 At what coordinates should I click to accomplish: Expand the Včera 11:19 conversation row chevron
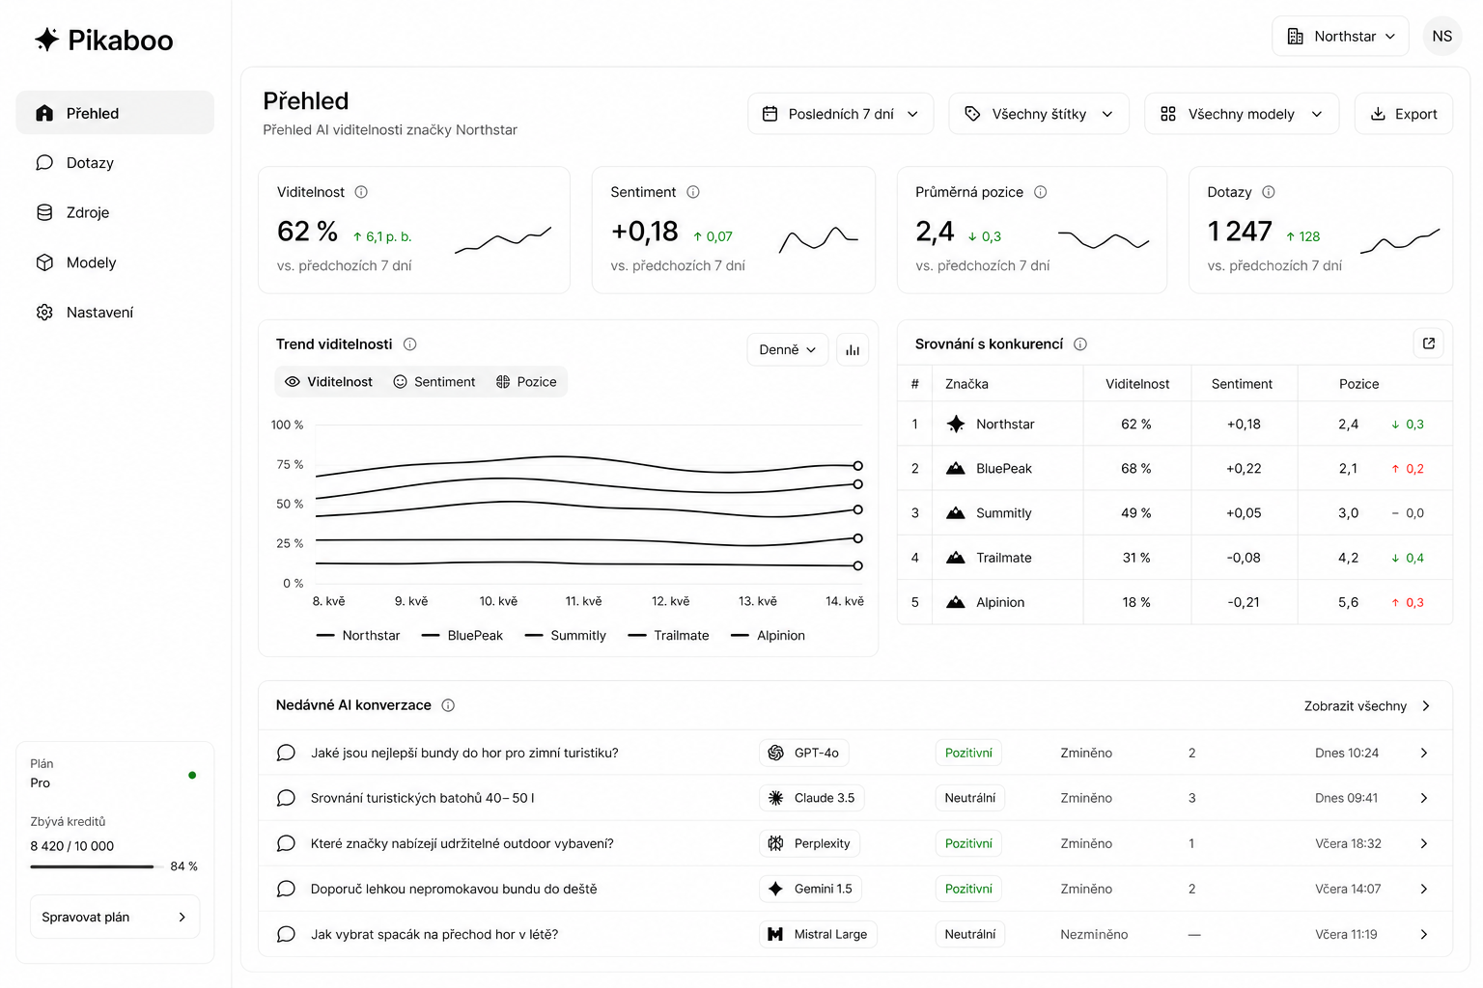[x=1424, y=934]
